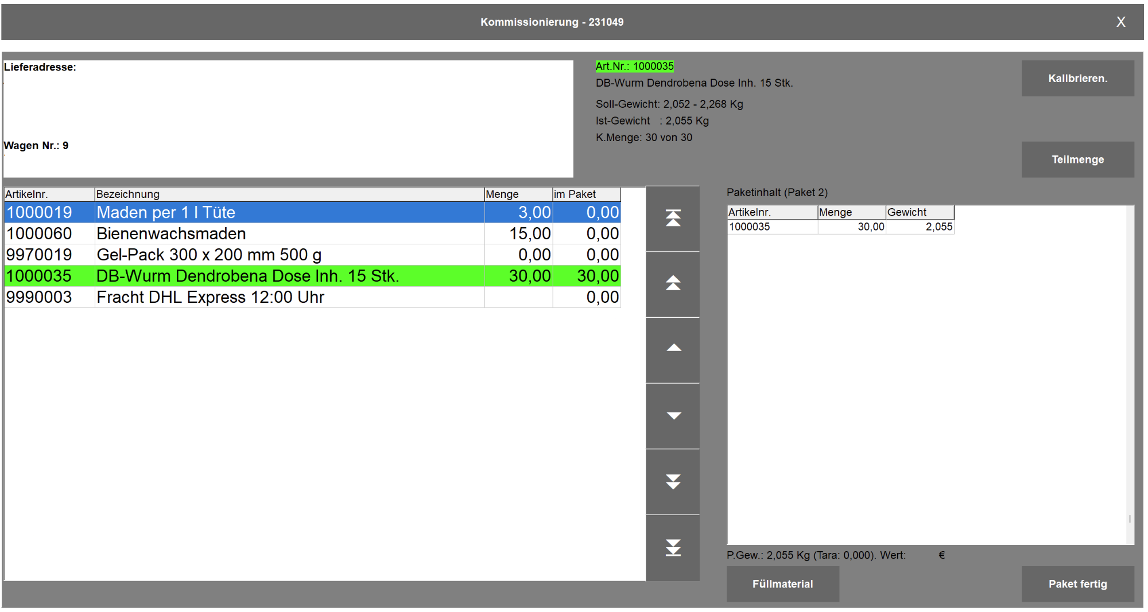Image resolution: width=1148 pixels, height=612 pixels.
Task: Close the Kommissionierung window
Action: pyautogui.click(x=1120, y=22)
